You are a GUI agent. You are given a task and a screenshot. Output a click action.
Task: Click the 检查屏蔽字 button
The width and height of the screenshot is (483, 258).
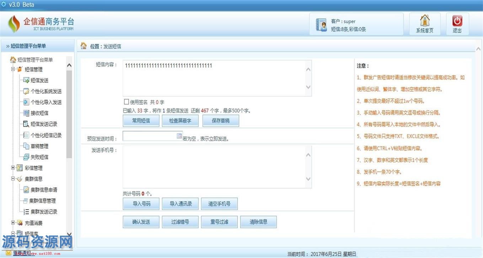point(181,121)
